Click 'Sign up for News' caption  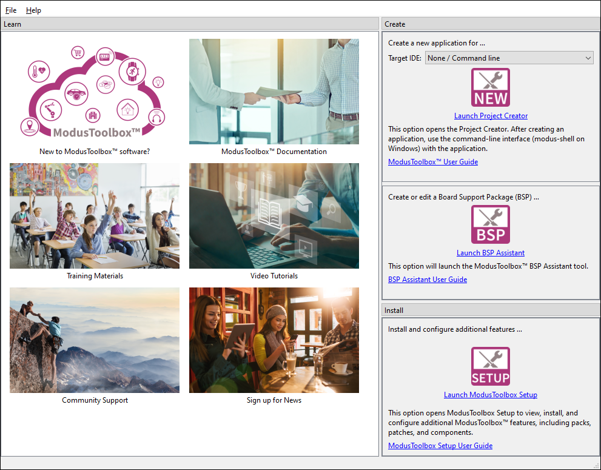[x=274, y=400]
